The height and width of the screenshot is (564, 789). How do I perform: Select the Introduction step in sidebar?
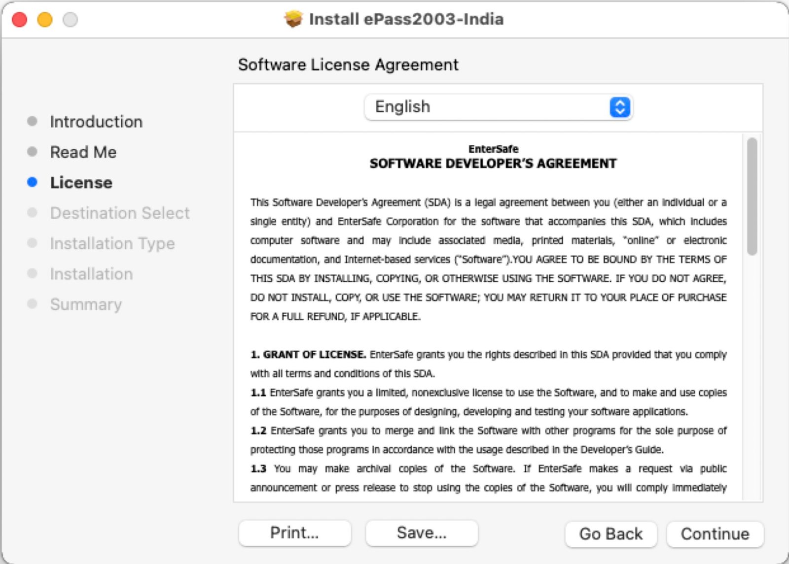[x=96, y=122]
